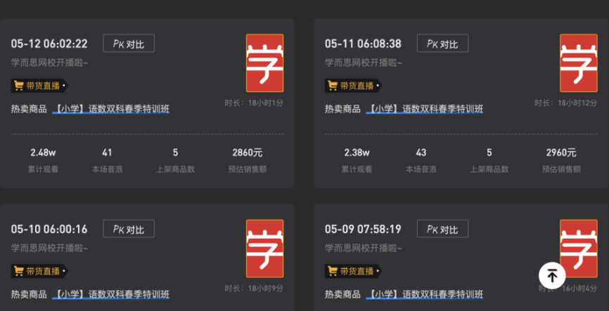
Task: Open the red 学 thumbnail of 05-10 livestream
Action: point(264,249)
